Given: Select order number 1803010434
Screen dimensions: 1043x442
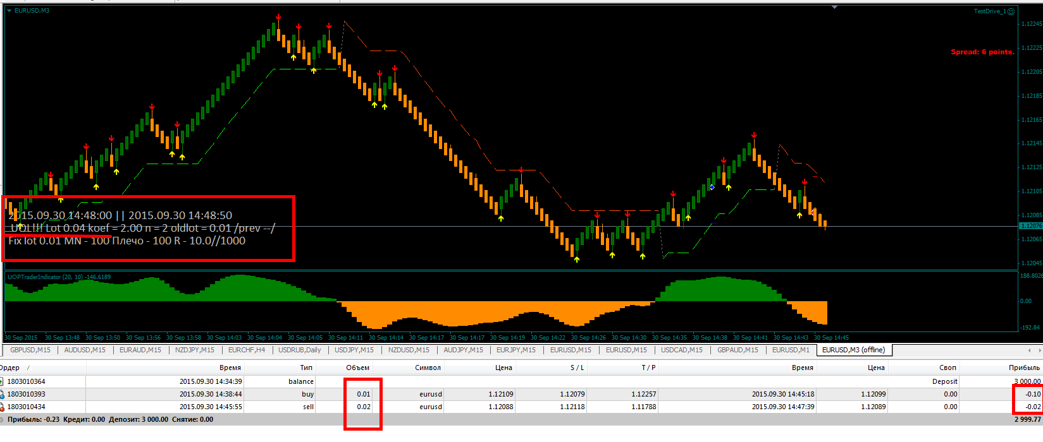Looking at the screenshot, I should 26,407.
